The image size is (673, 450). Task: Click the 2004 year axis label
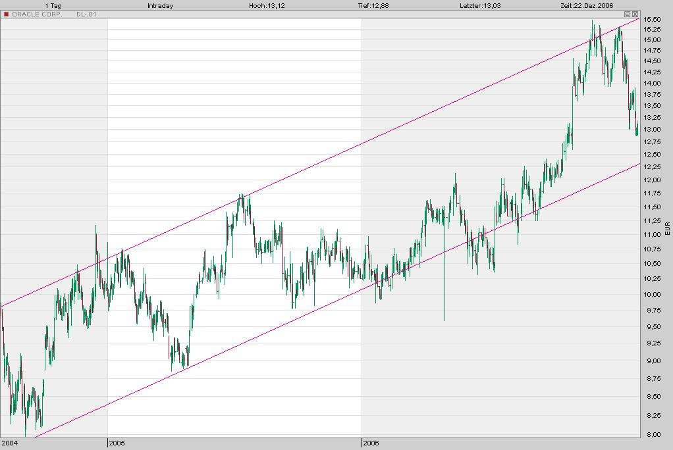[x=10, y=443]
